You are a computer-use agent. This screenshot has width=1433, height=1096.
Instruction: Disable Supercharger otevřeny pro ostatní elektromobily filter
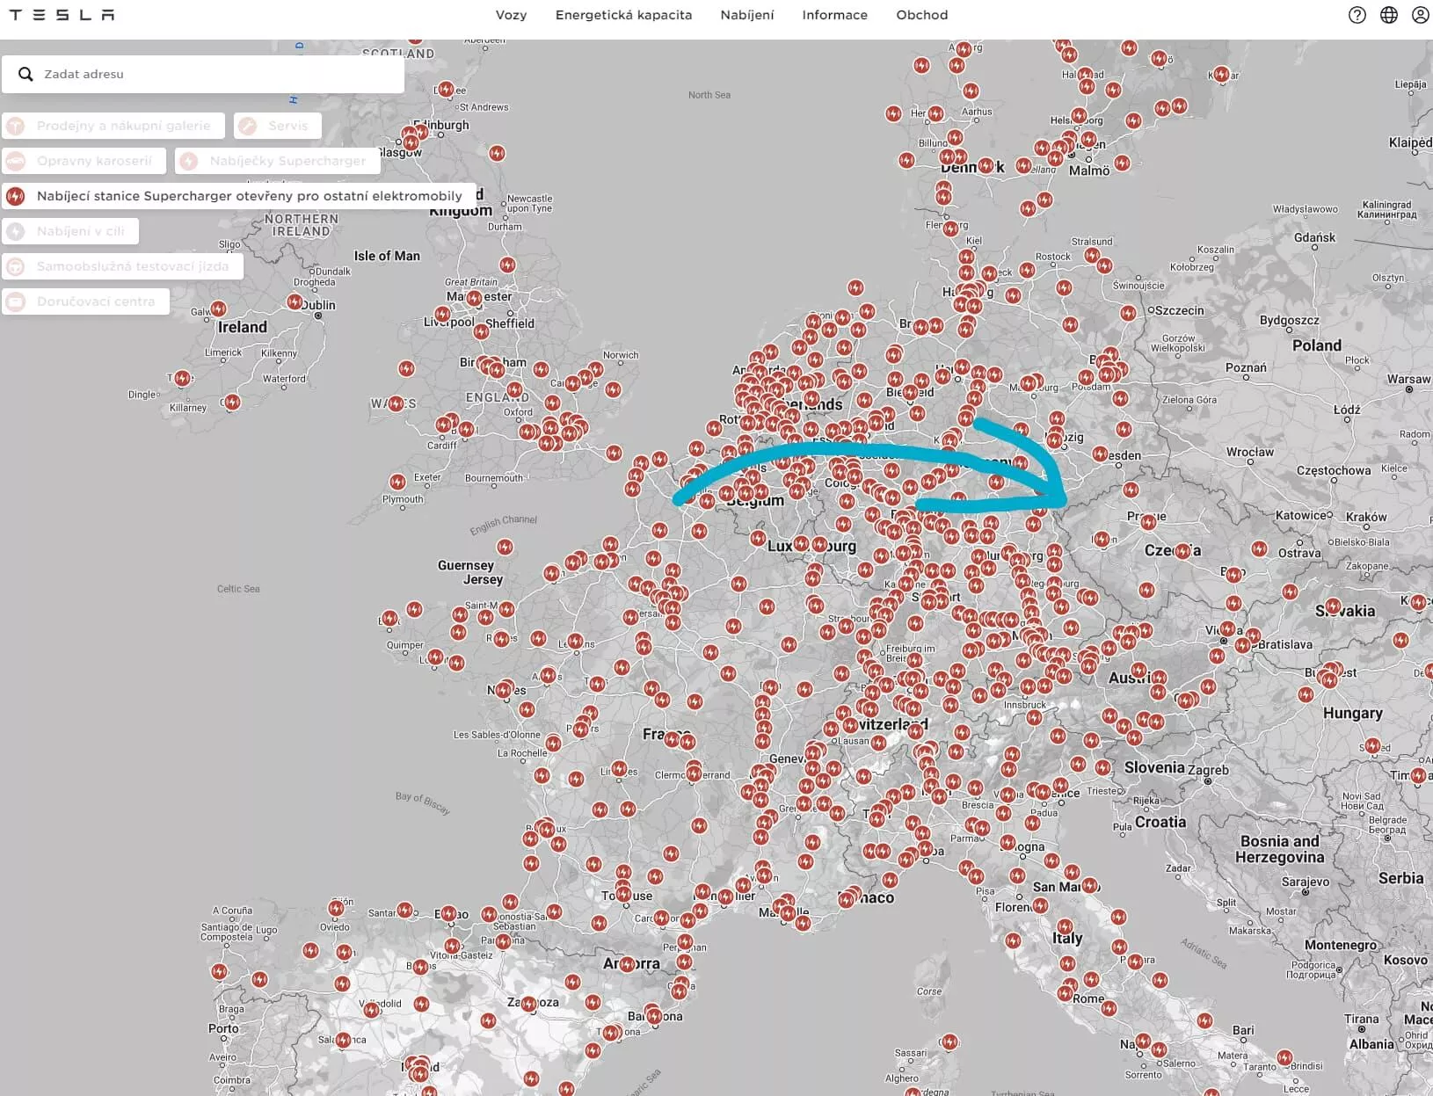(x=239, y=196)
